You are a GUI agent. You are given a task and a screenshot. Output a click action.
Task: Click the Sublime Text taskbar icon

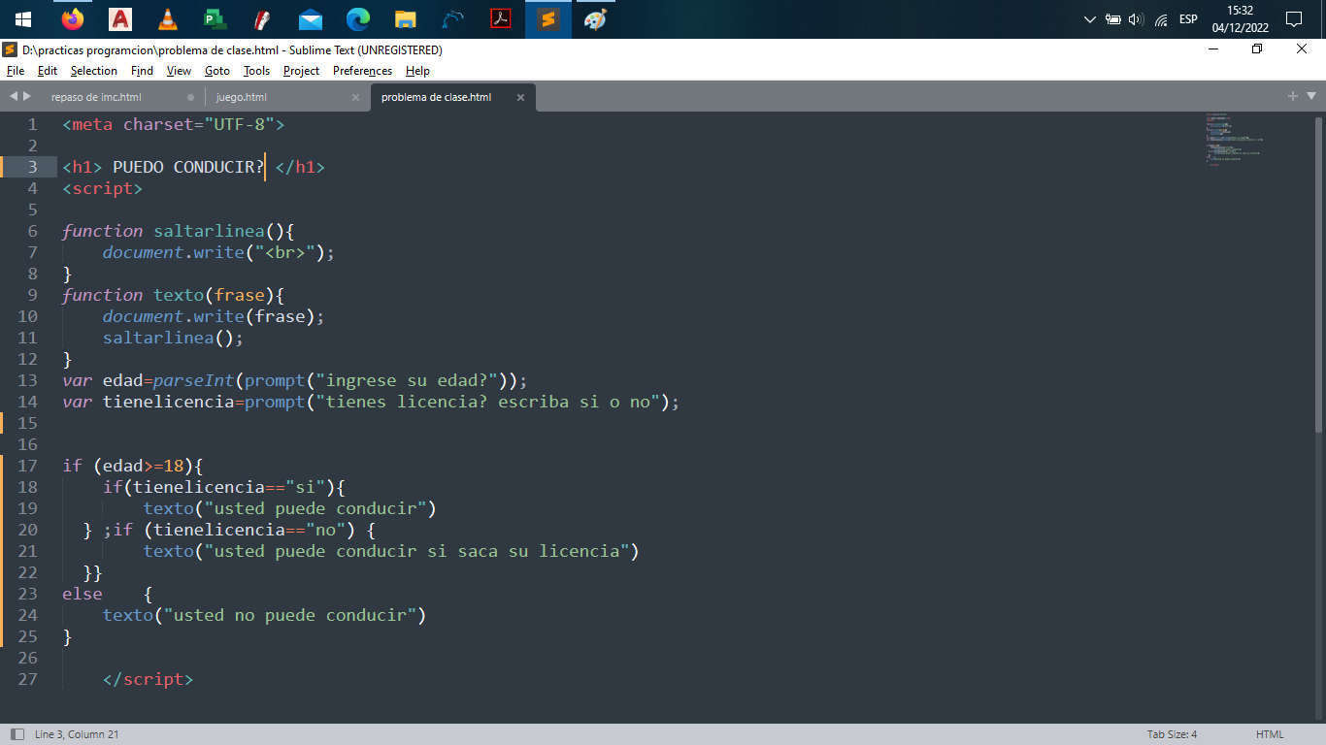pyautogui.click(x=548, y=19)
